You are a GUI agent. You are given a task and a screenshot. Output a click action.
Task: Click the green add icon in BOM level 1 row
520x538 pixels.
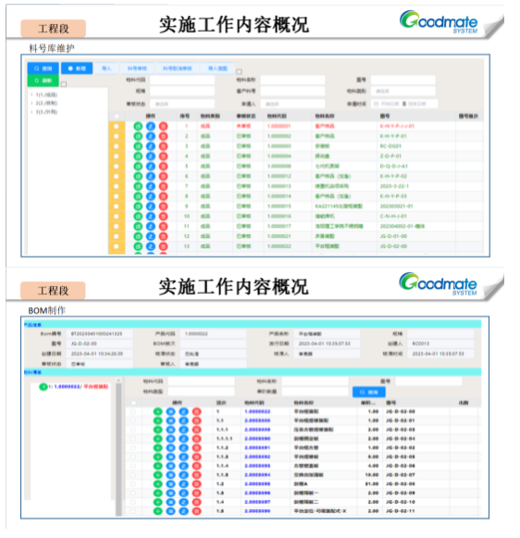[x=157, y=411]
